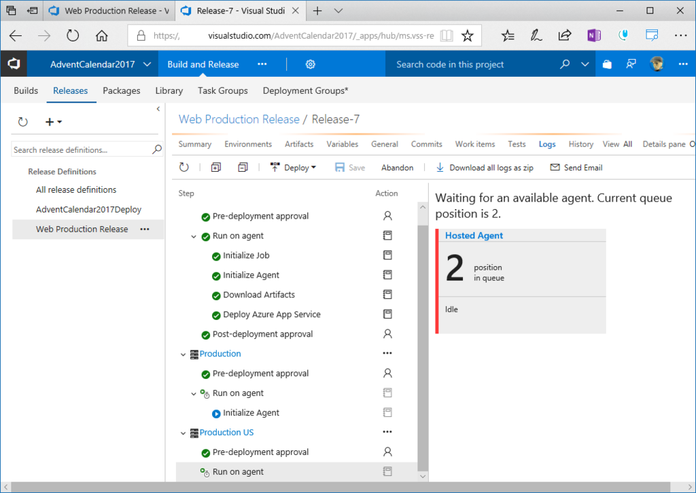The image size is (696, 493).
Task: Open the Task Groups tab
Action: tap(223, 90)
